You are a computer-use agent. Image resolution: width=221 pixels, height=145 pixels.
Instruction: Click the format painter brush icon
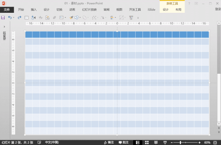tap(71, 17)
